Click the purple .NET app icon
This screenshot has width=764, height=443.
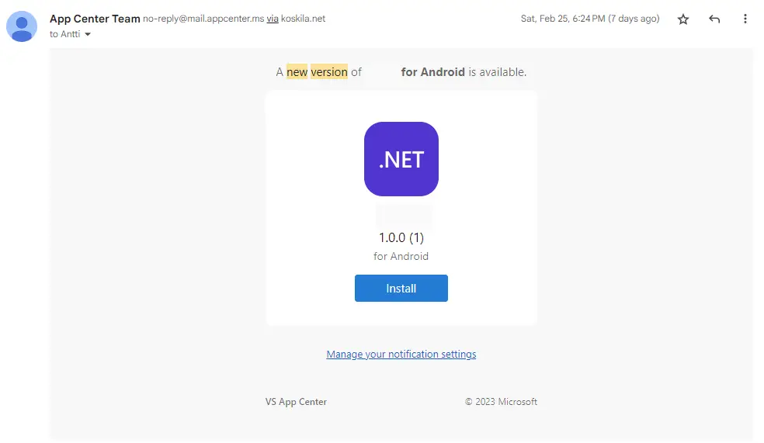point(401,159)
